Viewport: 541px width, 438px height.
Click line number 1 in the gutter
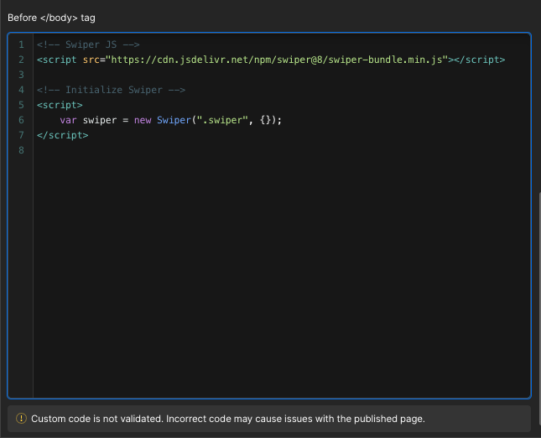[x=22, y=44]
